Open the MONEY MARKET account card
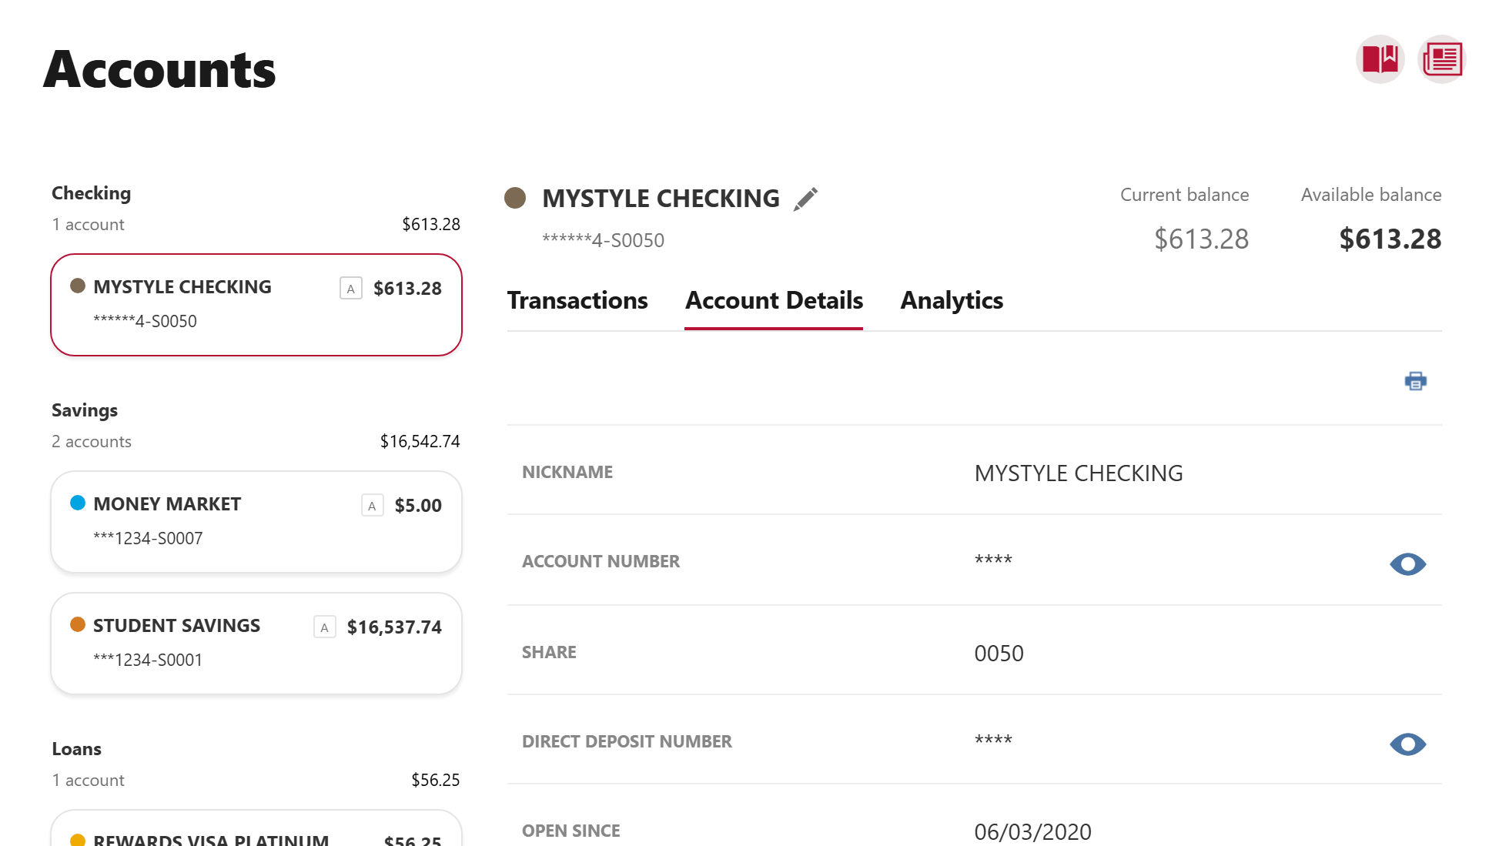Screen dimensions: 1509x846 (x=256, y=522)
